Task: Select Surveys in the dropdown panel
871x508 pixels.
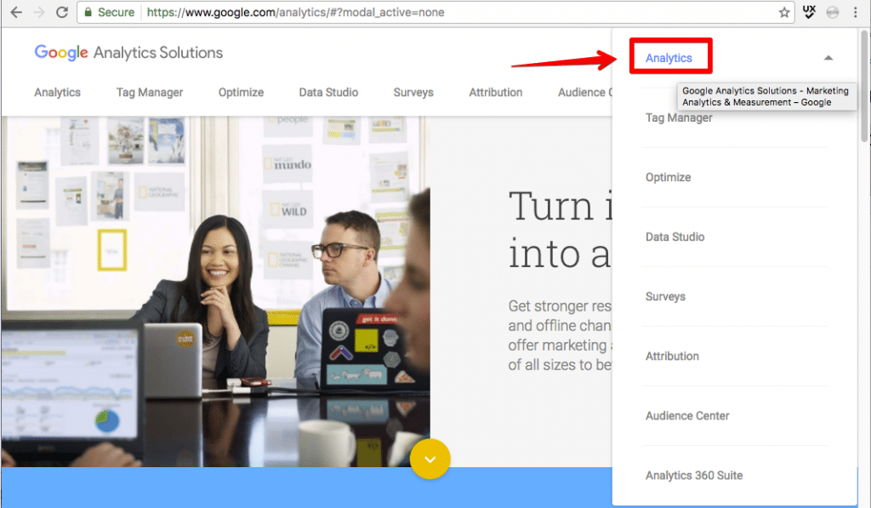Action: pyautogui.click(x=665, y=297)
